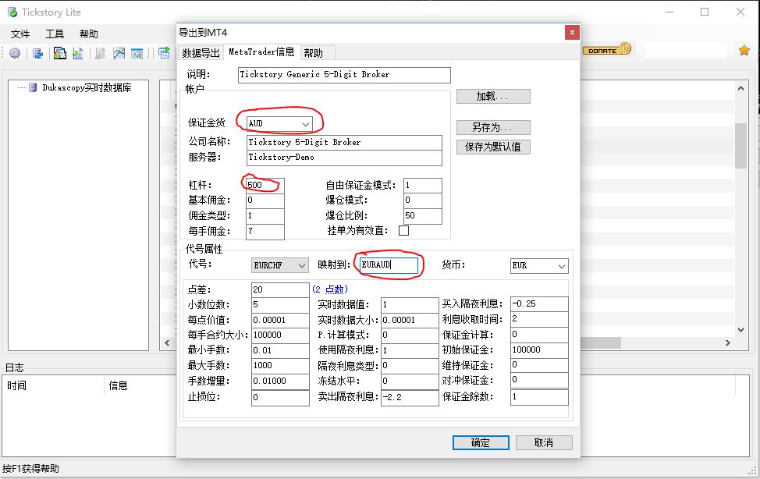760x479 pixels.
Task: Click the 说明 description text field
Action: point(344,75)
